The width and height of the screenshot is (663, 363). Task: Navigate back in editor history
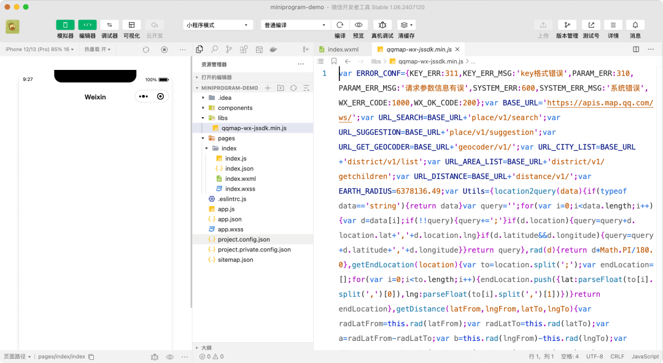pos(347,61)
